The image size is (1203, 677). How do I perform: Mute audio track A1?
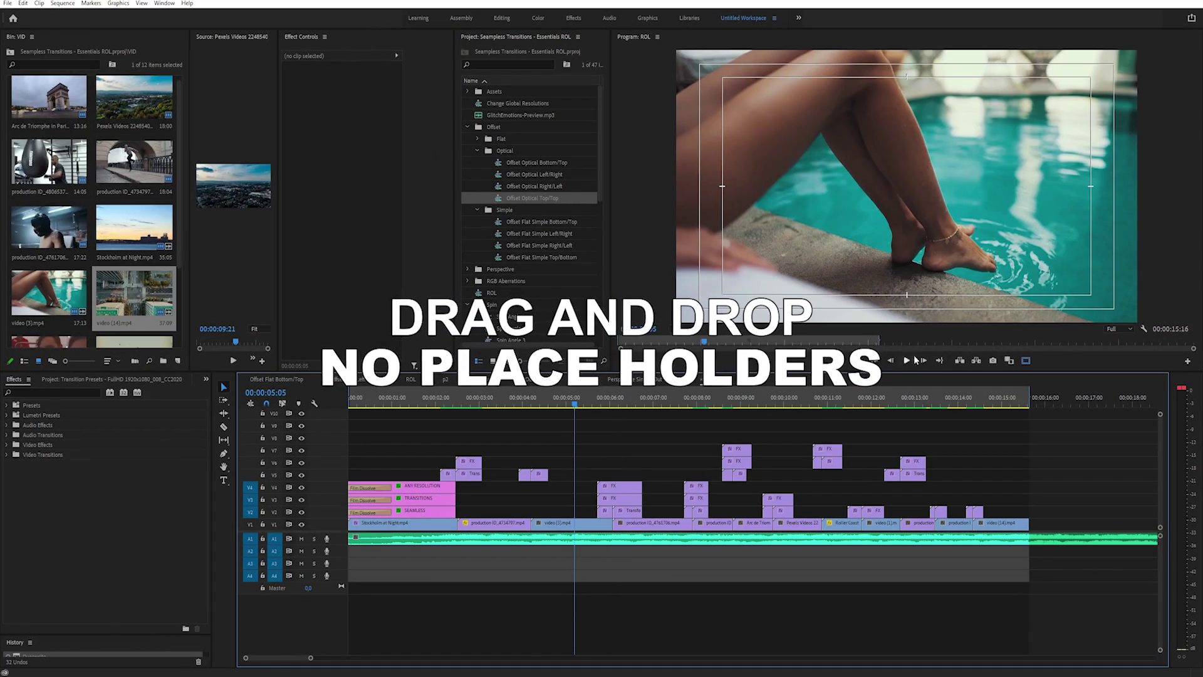tap(301, 539)
